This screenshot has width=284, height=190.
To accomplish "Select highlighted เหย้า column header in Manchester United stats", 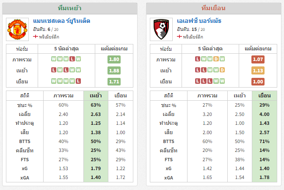I will pos(96,96).
